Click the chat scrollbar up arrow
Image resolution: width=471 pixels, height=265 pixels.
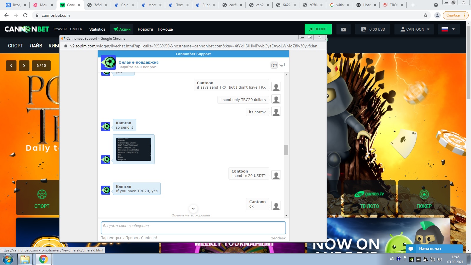point(286,75)
